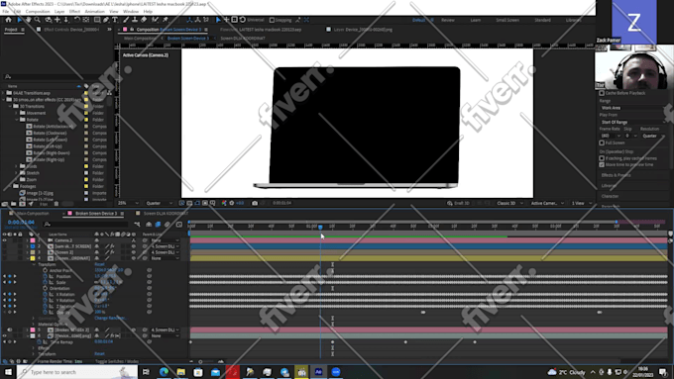Toggle the add keyframe diamond for Position
The height and width of the screenshot is (379, 674).
[x=10, y=276]
